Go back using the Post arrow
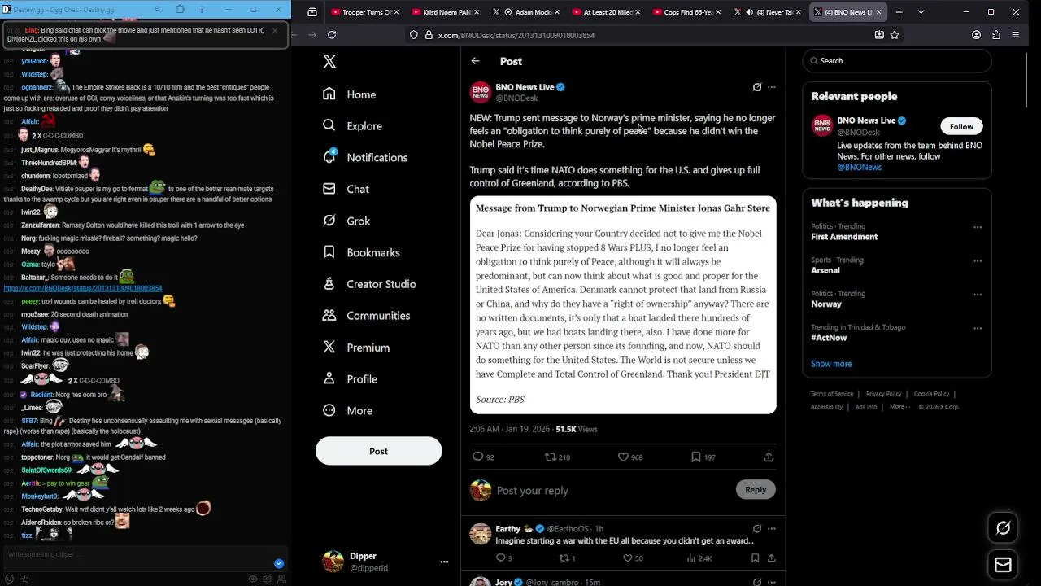 [475, 61]
